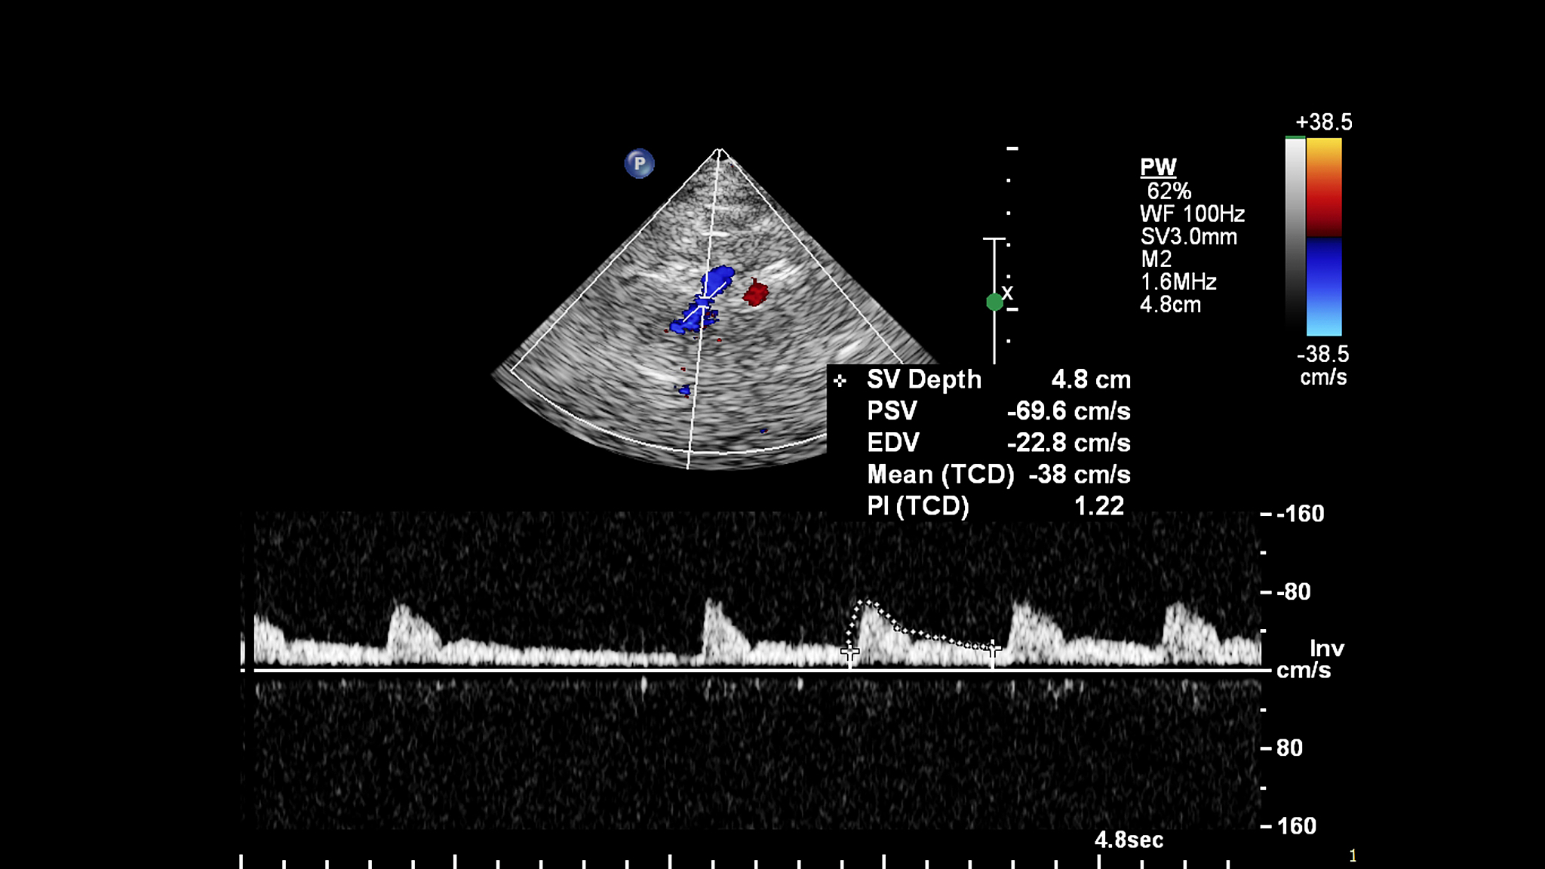
Task: Click the crosshair icon beside SV Depth
Action: [840, 381]
